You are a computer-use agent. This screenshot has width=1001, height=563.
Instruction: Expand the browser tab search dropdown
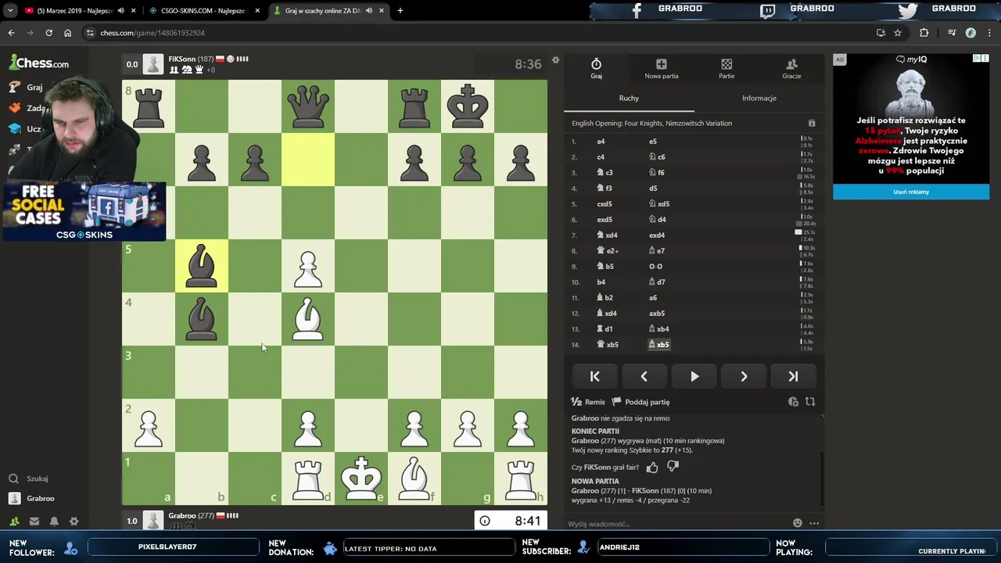coord(10,11)
